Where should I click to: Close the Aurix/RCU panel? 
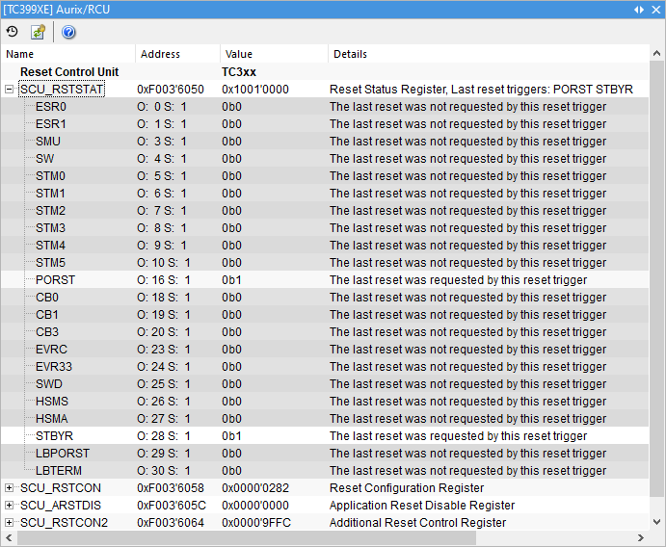pos(655,9)
